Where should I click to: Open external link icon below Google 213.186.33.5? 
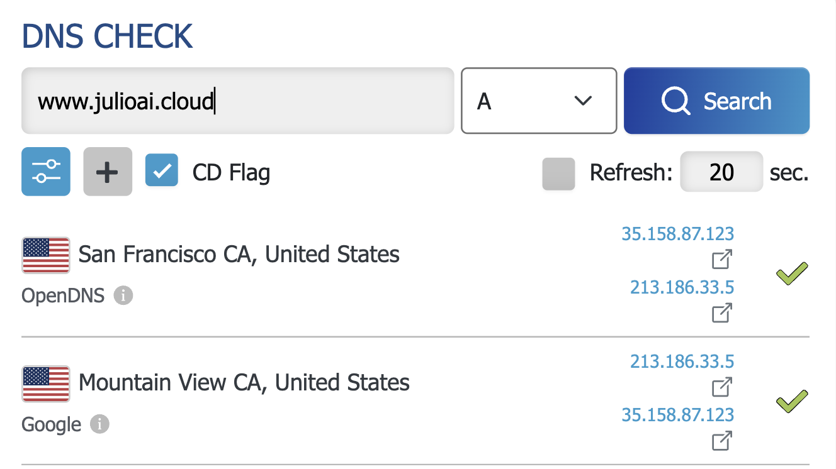tap(722, 387)
